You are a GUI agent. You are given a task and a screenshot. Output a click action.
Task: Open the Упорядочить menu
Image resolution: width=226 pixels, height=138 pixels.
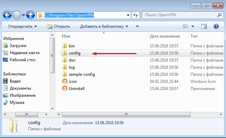tap(22, 26)
